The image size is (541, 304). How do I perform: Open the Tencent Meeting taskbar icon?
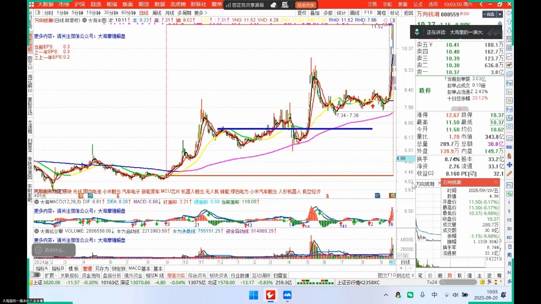pos(288,295)
